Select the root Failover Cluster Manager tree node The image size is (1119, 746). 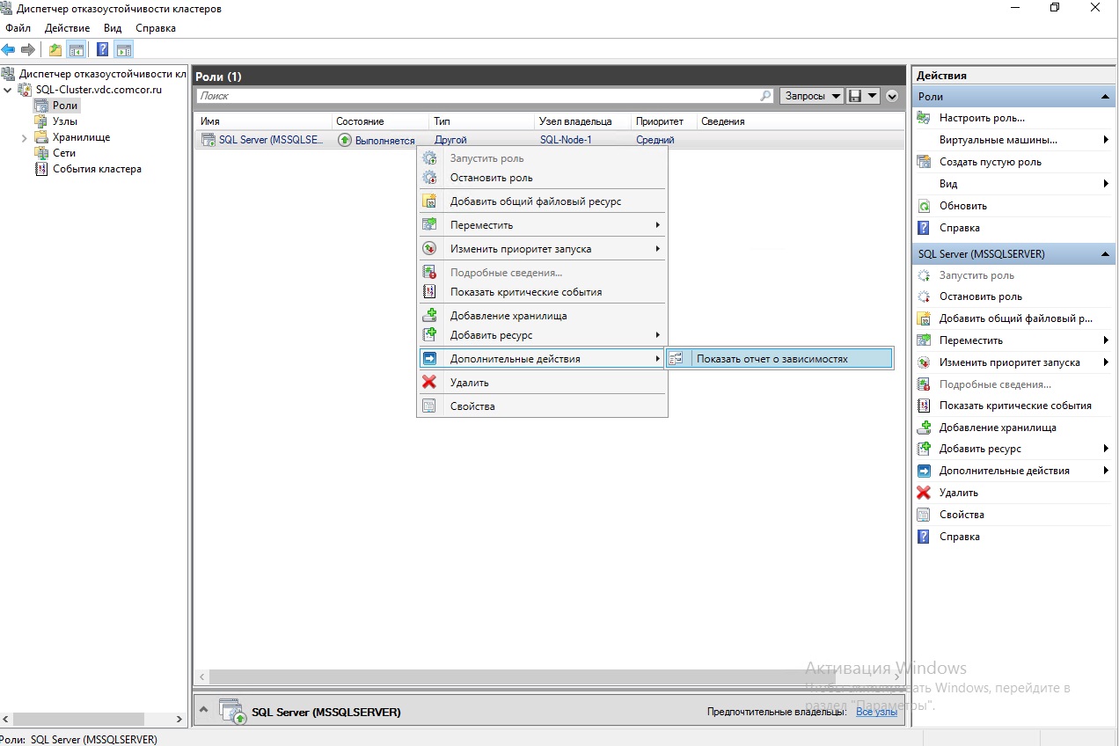coord(102,74)
